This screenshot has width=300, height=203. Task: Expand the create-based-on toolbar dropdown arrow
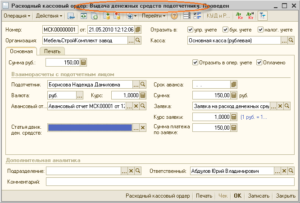pos(135,16)
